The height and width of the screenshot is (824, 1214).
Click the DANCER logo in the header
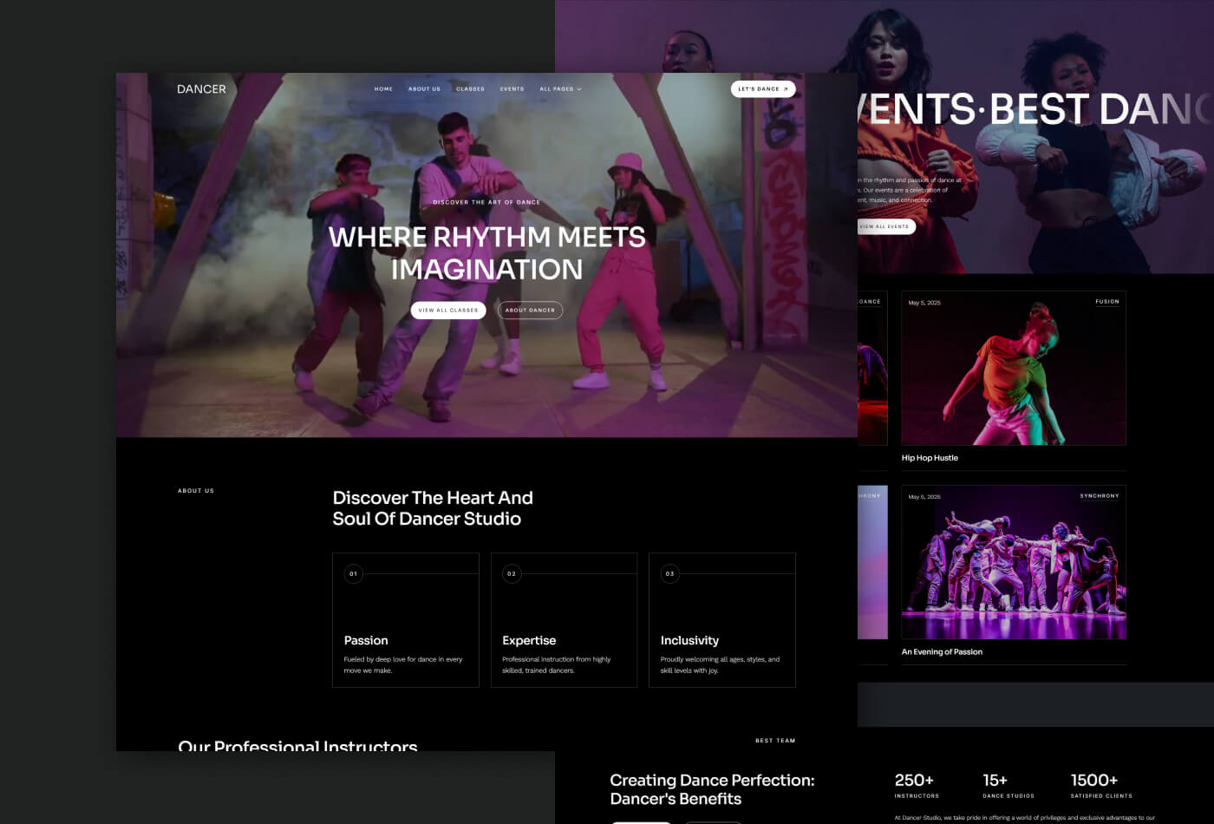click(x=201, y=89)
